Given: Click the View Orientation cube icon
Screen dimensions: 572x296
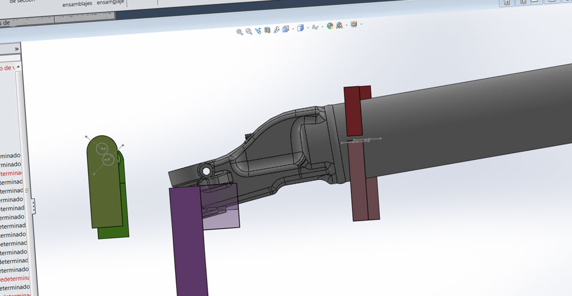Looking at the screenshot, I should [x=285, y=29].
